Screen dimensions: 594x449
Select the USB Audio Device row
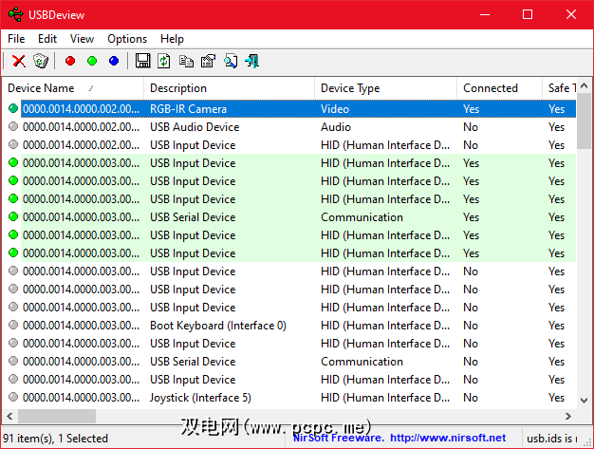289,127
